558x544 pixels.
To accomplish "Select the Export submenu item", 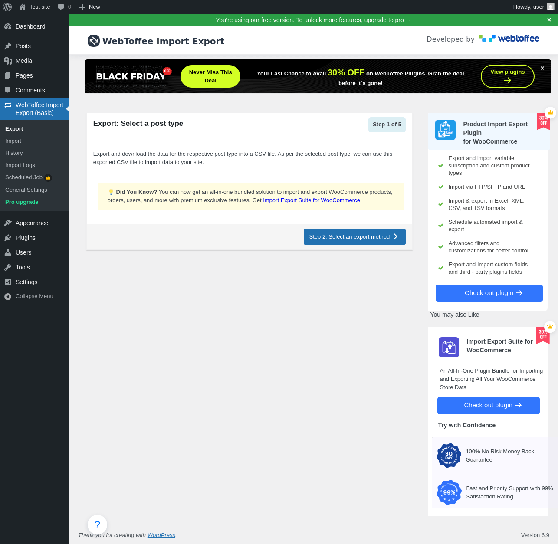I will [x=35, y=129].
